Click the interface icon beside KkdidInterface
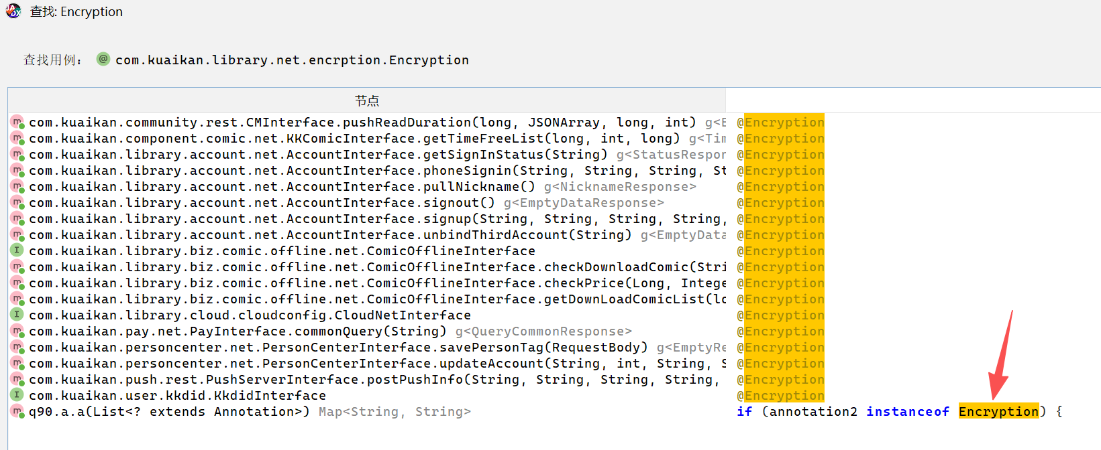Screen dimensions: 1101x450 pos(17,395)
